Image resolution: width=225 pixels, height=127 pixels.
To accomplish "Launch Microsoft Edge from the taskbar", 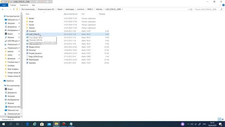I will coord(27,124).
